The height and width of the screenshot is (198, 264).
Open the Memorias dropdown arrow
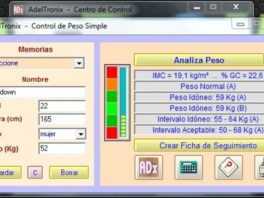point(79,63)
